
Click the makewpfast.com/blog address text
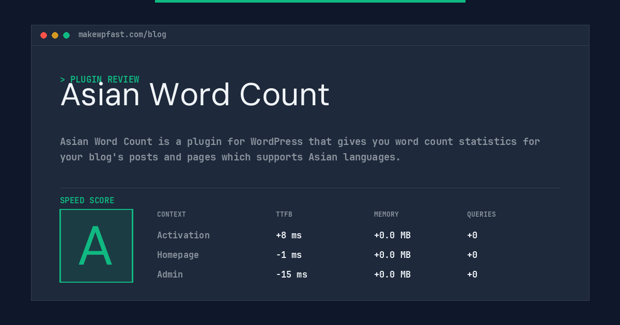click(x=122, y=35)
